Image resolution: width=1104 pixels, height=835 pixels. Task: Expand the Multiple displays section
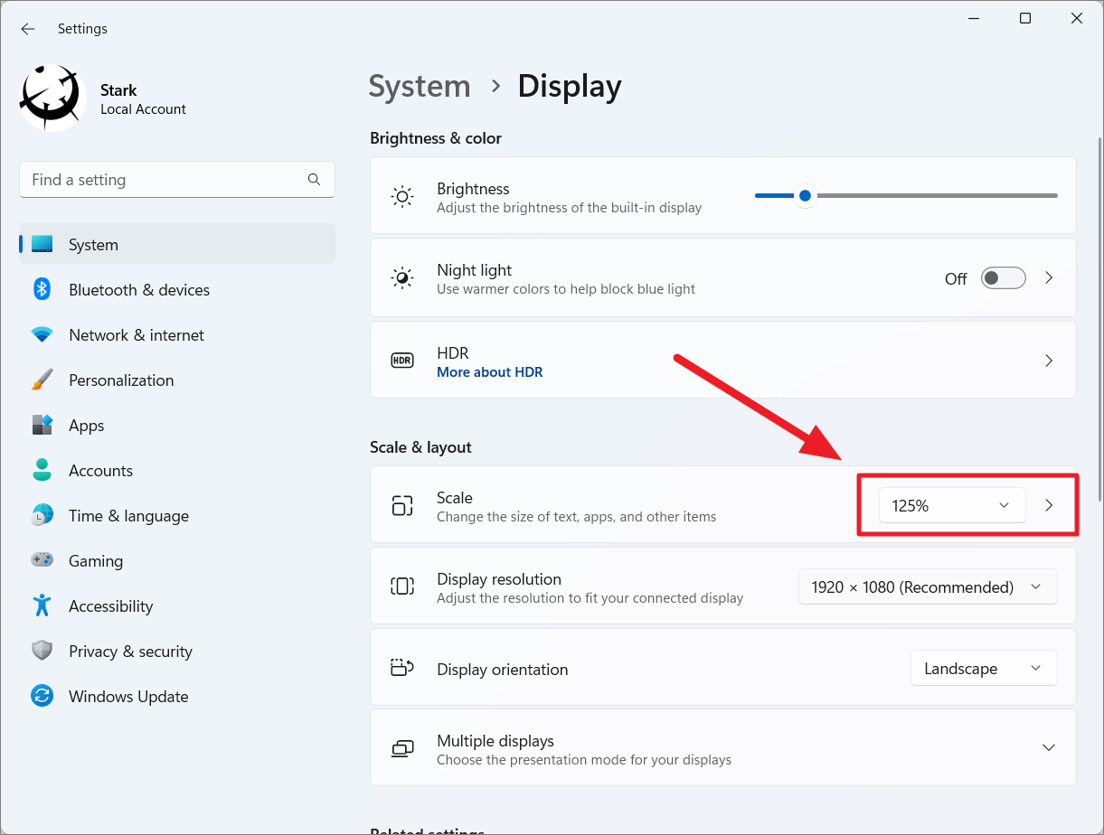pos(1048,747)
